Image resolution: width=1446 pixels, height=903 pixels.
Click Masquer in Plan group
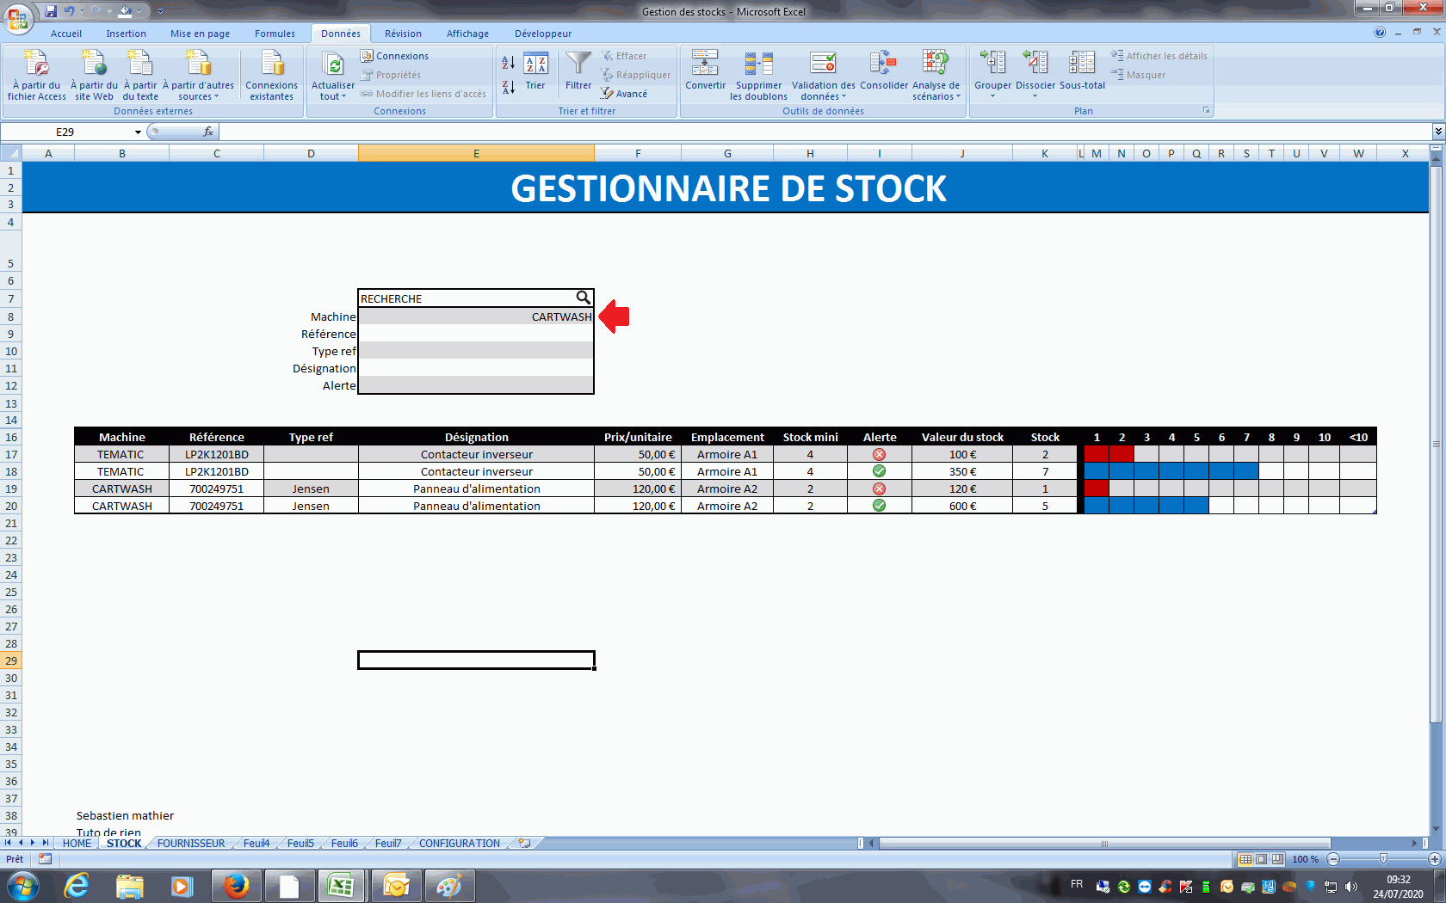point(1138,75)
